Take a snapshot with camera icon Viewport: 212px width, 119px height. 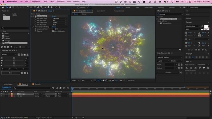(x=121, y=81)
